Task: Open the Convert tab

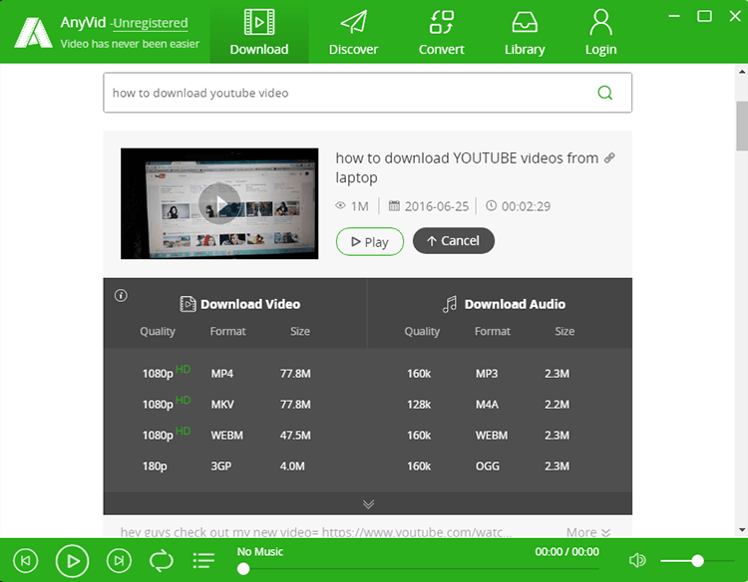Action: click(441, 32)
